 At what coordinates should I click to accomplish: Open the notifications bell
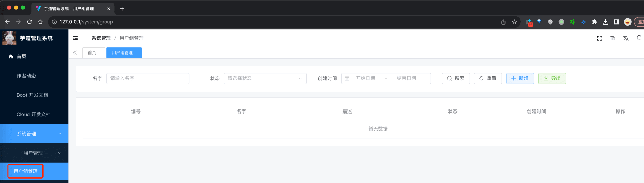click(x=639, y=38)
